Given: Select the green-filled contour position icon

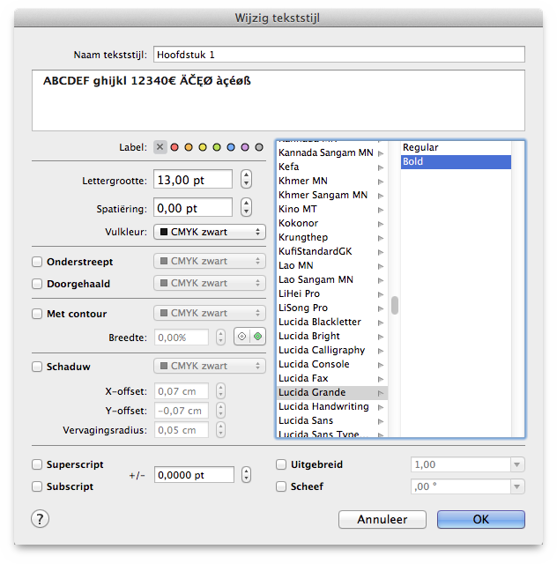Looking at the screenshot, I should [x=256, y=337].
